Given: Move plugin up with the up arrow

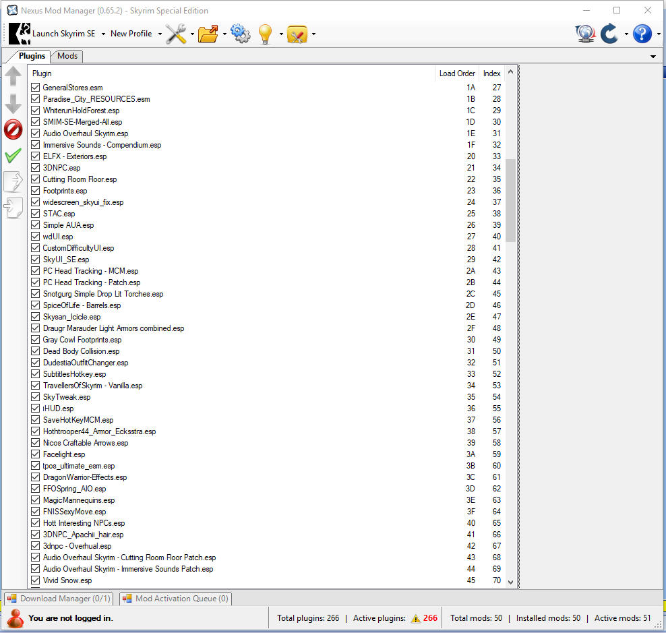Looking at the screenshot, I should click(13, 76).
